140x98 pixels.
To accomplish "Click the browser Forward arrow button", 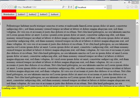I will click(x=11, y=7).
